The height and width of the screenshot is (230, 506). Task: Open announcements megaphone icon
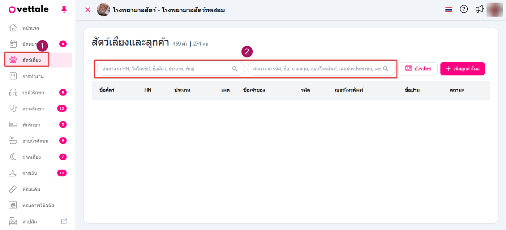(480, 9)
